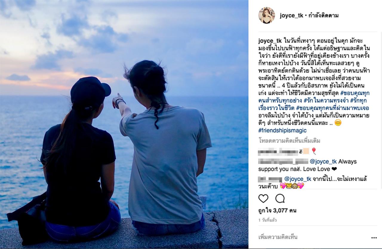This screenshot has height=249, width=382.
Task: Click the sunset photo of two friends
Action: (x=124, y=124)
